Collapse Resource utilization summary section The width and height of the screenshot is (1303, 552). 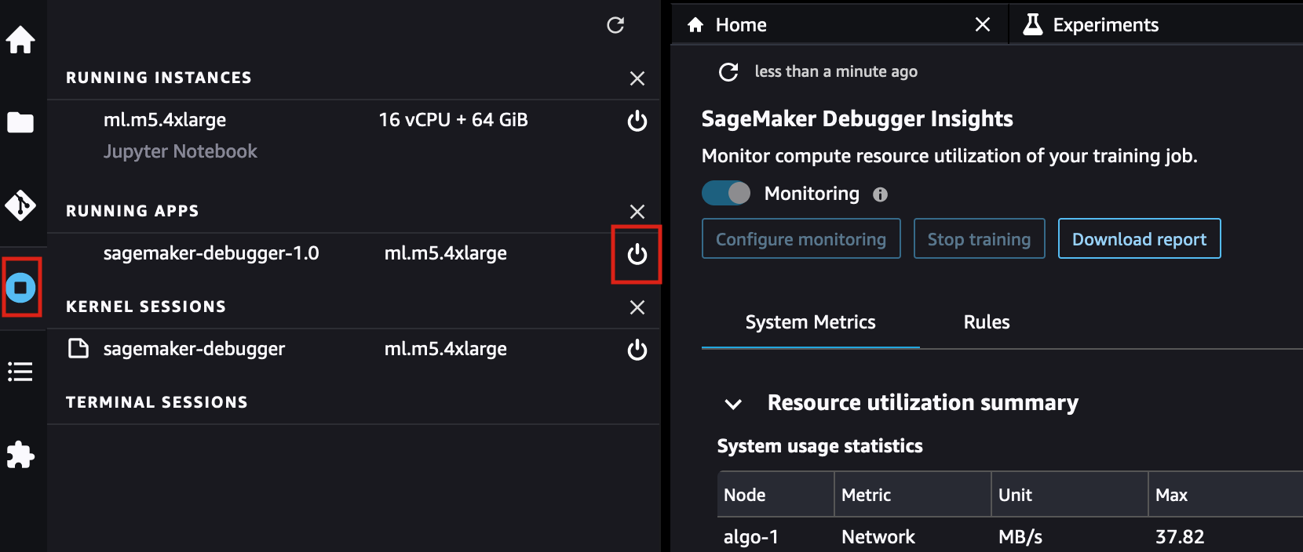click(x=733, y=404)
